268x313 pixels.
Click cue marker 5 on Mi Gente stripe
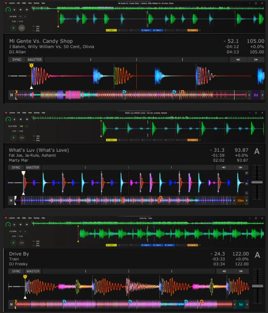click(125, 92)
